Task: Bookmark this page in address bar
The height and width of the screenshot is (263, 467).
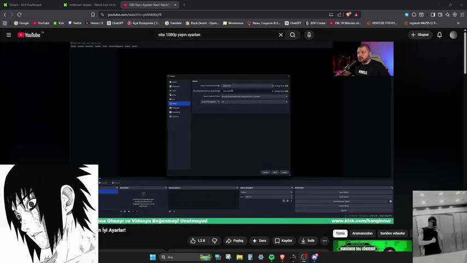Action: pos(93,15)
